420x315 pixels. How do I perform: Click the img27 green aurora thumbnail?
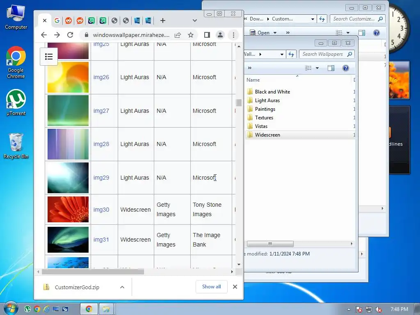(68, 111)
